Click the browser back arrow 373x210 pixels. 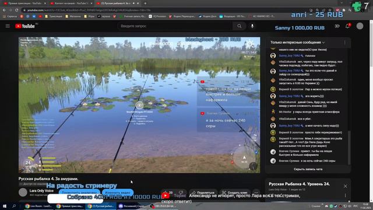(x=4, y=10)
